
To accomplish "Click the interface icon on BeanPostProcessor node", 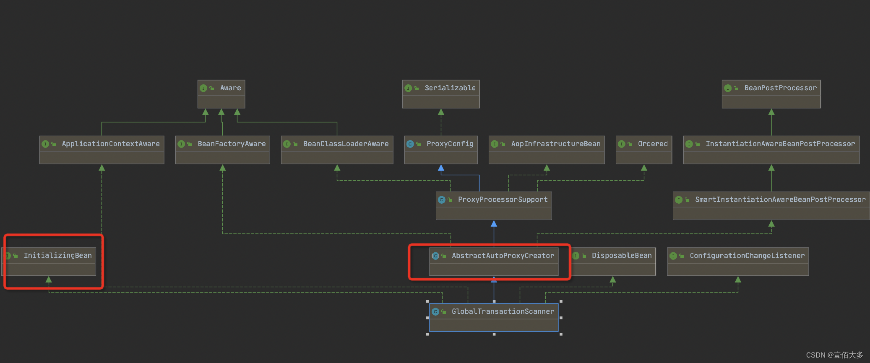I will point(728,88).
